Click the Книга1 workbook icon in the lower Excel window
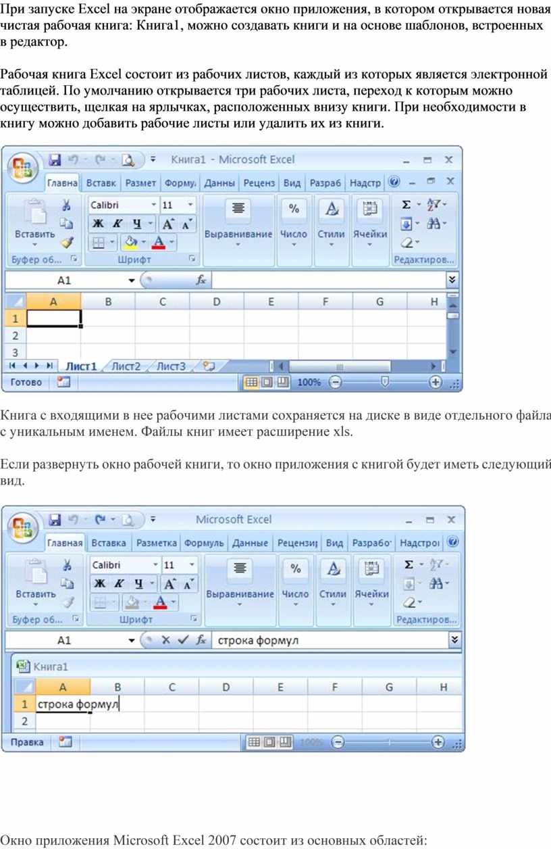Screen dimensions: 551x849 24,665
